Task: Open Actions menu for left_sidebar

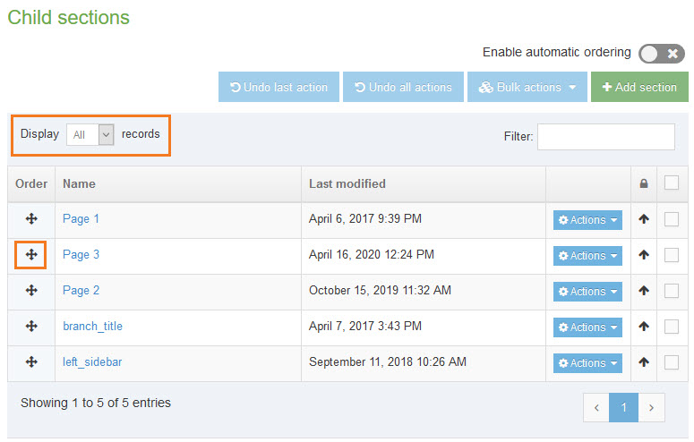Action: 587,363
